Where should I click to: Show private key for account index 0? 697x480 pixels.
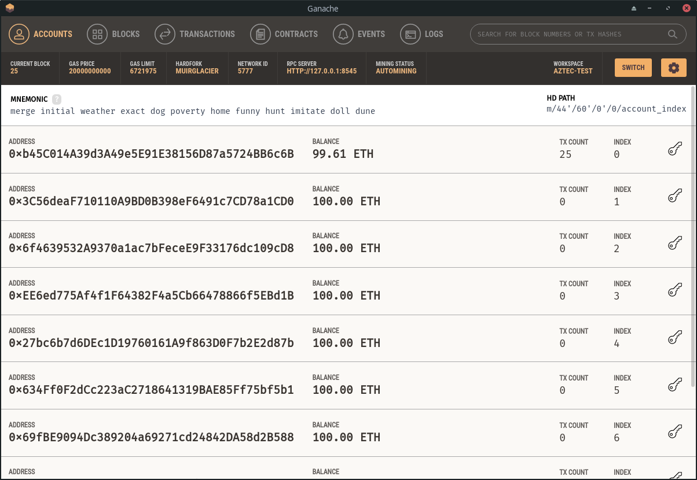coord(674,150)
